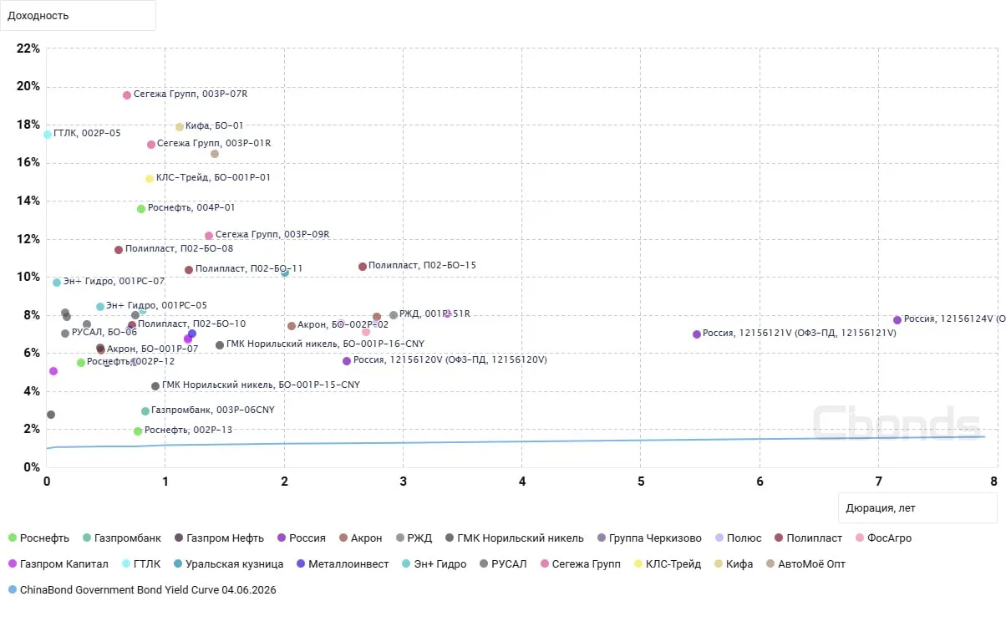Toggle КЛС-Трейд legend entry
The width and height of the screenshot is (1006, 627).
[667, 564]
